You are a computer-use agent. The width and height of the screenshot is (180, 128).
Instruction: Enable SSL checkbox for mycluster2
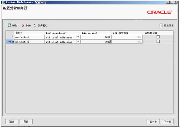(158, 42)
